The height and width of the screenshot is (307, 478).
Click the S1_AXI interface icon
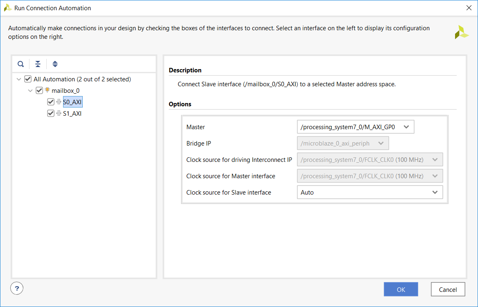pyautogui.click(x=59, y=113)
